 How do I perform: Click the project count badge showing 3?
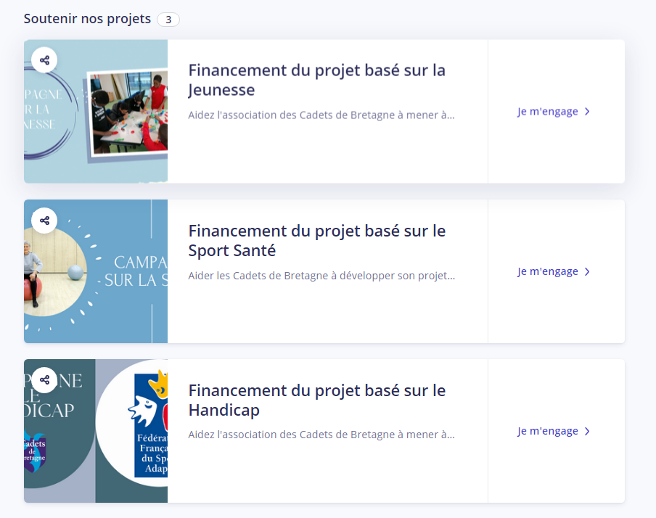point(168,20)
